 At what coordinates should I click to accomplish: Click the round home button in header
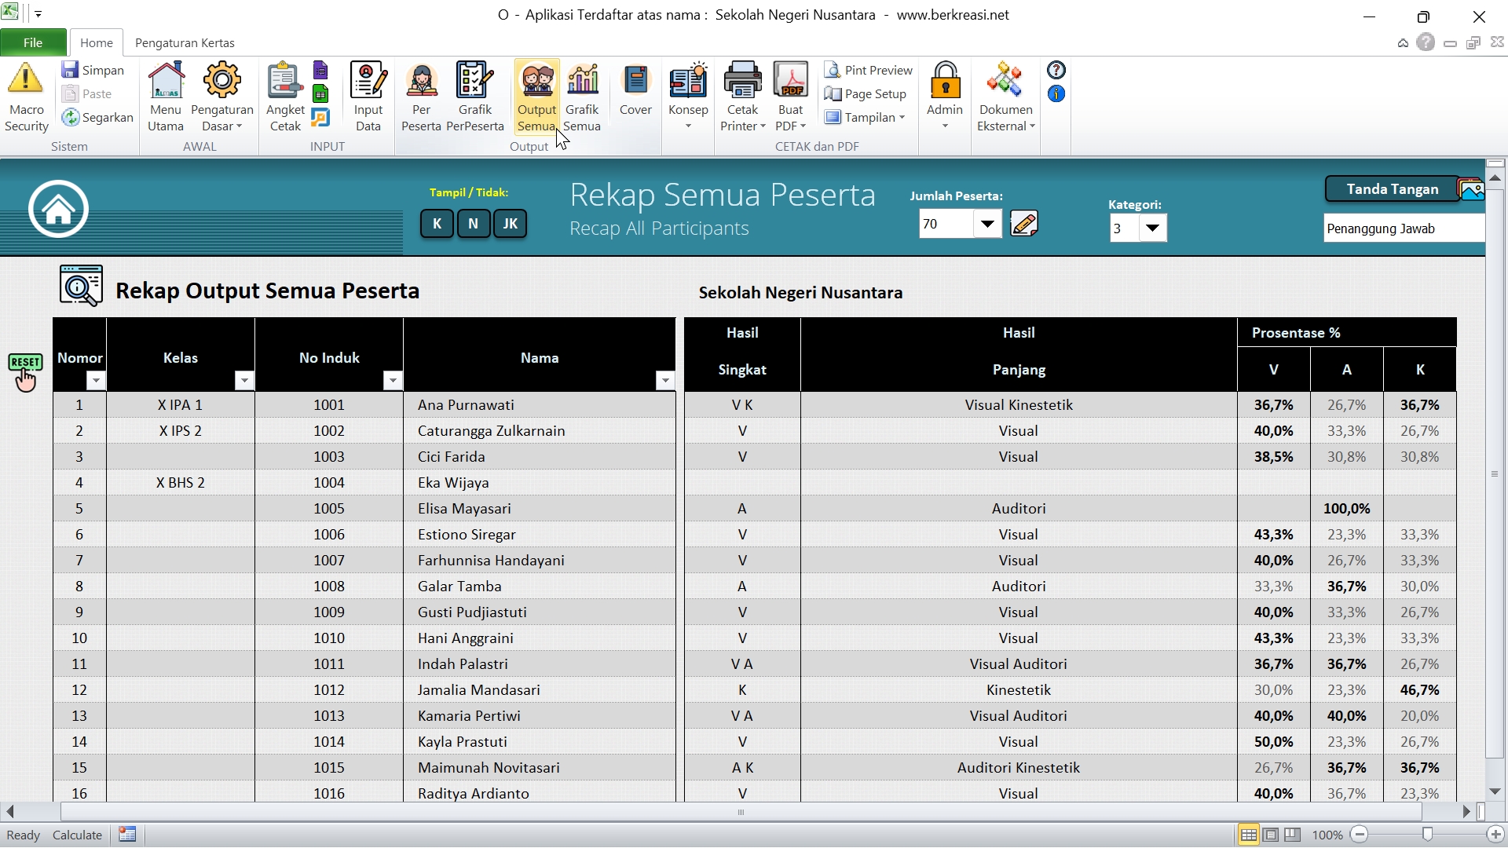(x=58, y=209)
